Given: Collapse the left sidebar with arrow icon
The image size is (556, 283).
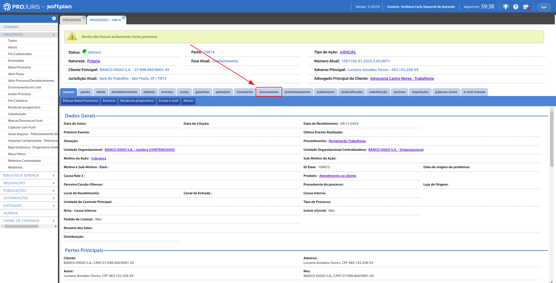Looking at the screenshot, I should tap(54, 18).
